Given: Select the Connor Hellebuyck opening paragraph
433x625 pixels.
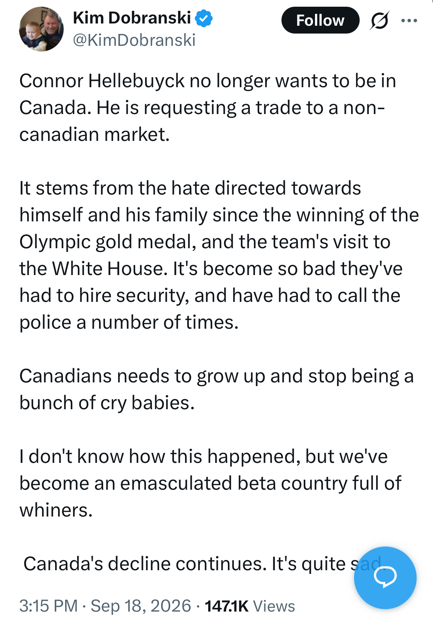Looking at the screenshot, I should [208, 108].
